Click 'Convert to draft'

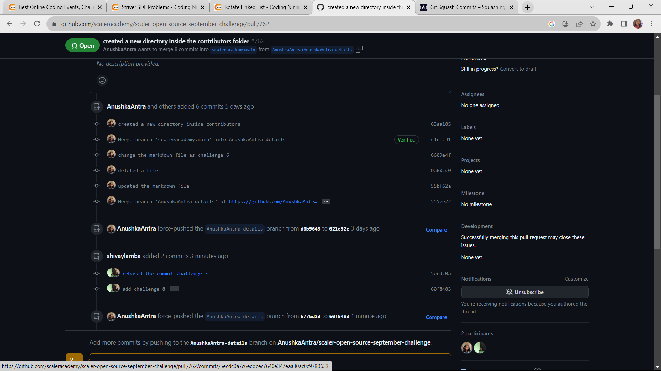[x=518, y=69]
